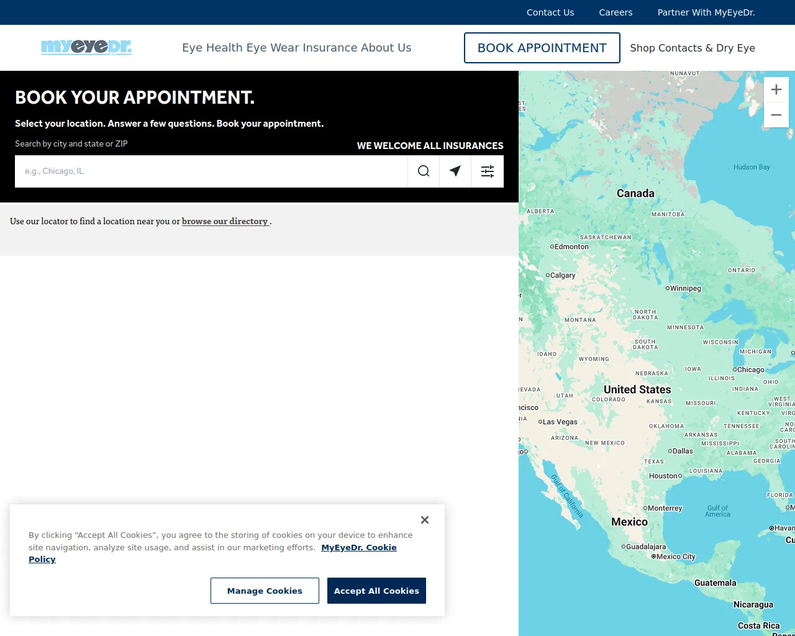Open the Insurance menu

pos(330,48)
